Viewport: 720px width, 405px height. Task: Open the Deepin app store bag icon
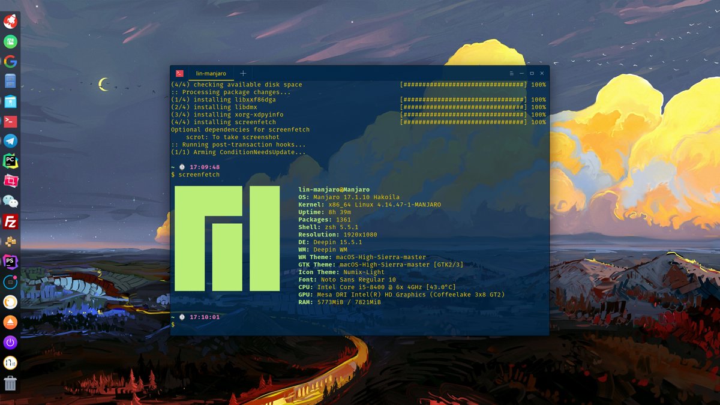10,101
